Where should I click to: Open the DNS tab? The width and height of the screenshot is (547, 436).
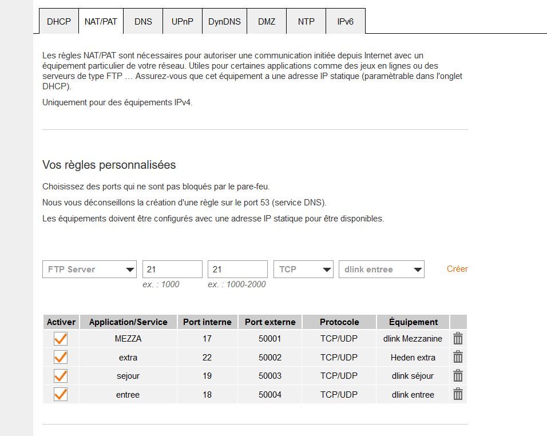(x=143, y=22)
